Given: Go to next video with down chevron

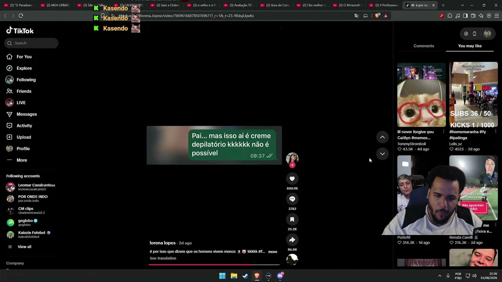Looking at the screenshot, I should click(382, 154).
